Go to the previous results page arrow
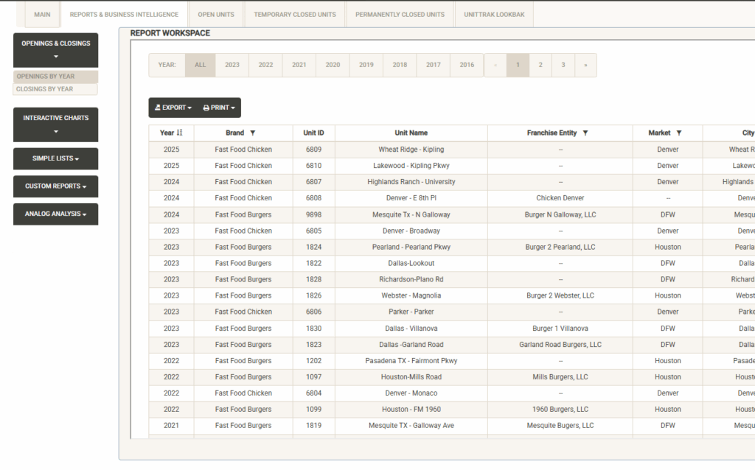This screenshot has width=755, height=470. click(x=495, y=65)
